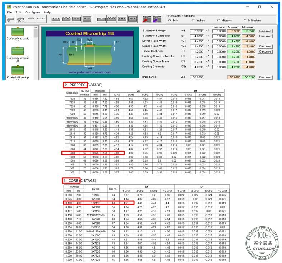Click the C1 value field 1.7000
Image resolution: width=282 pixels, height=263 pixels.
197,57
